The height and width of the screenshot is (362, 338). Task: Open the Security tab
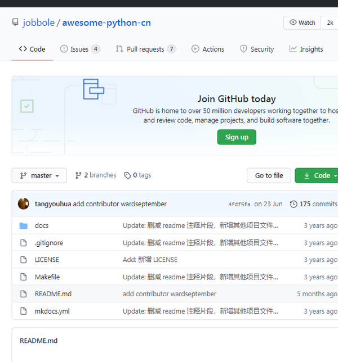[257, 49]
